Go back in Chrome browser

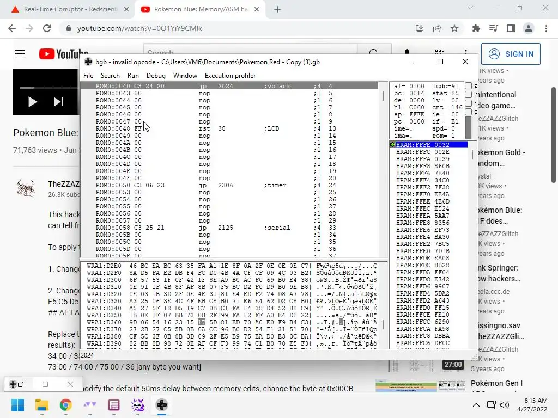tap(12, 28)
